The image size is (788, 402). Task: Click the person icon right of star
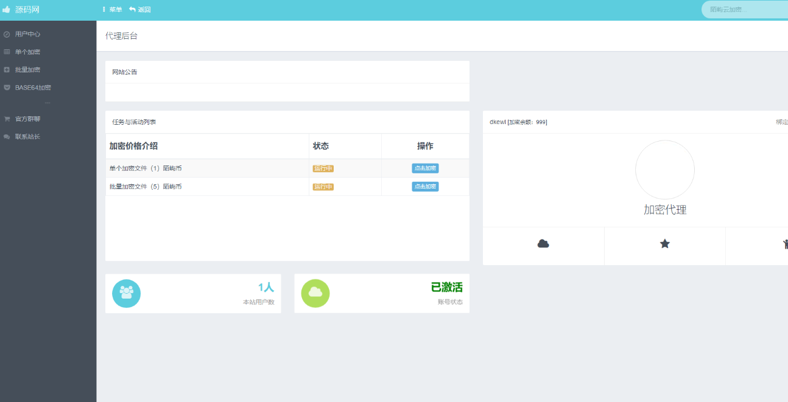784,244
